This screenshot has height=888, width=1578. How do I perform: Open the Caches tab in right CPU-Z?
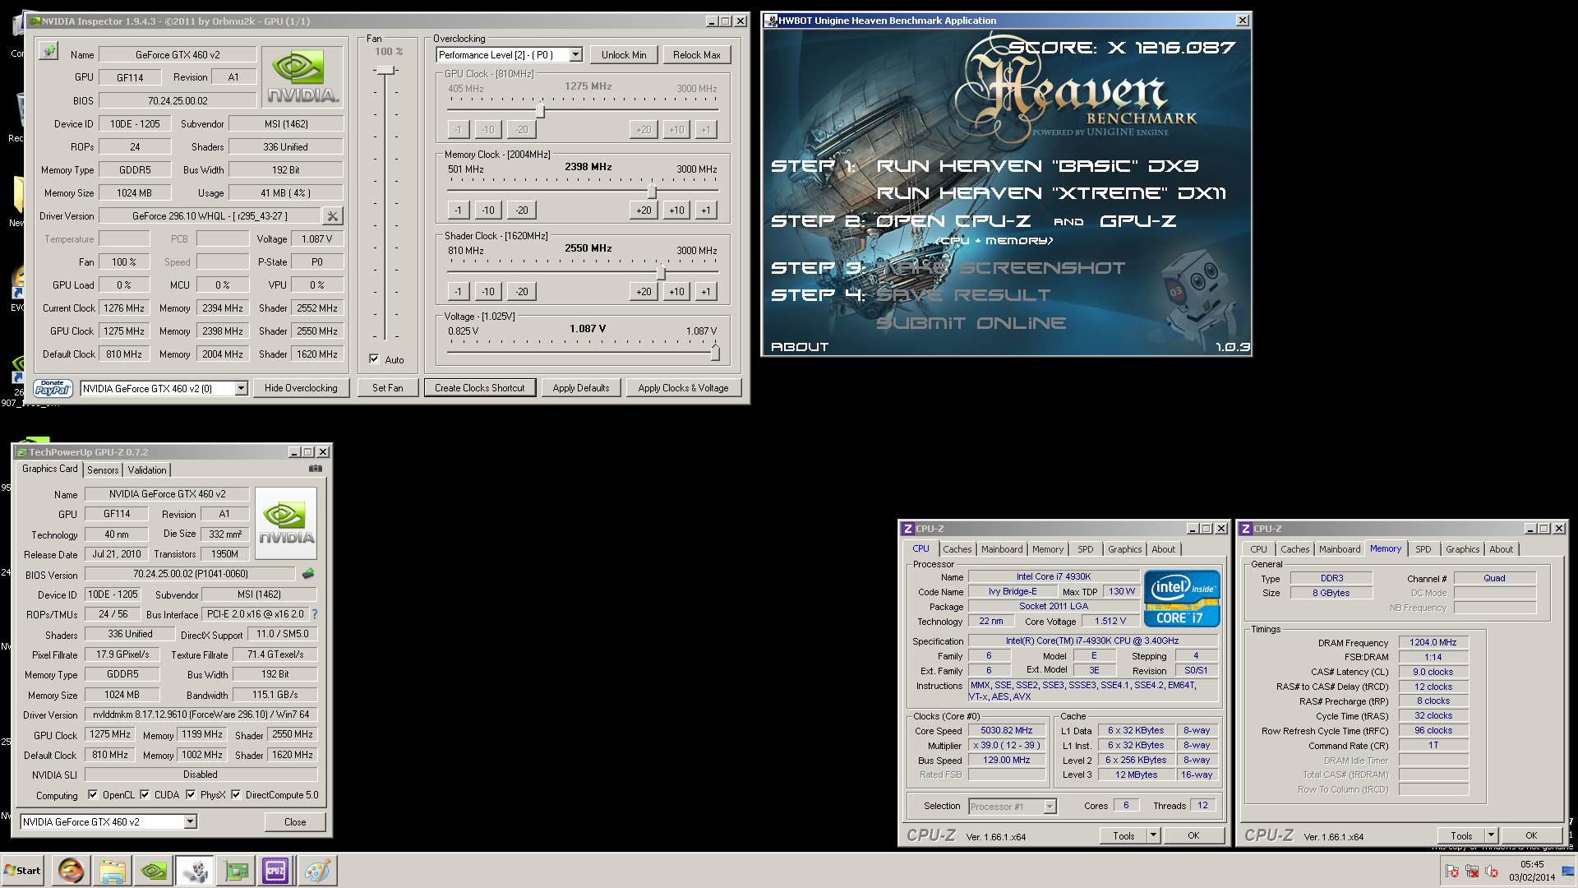1294,549
